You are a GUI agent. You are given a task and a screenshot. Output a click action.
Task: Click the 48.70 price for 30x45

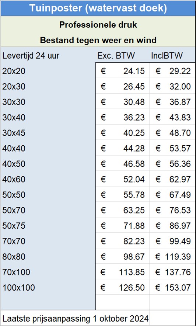(x=172, y=133)
